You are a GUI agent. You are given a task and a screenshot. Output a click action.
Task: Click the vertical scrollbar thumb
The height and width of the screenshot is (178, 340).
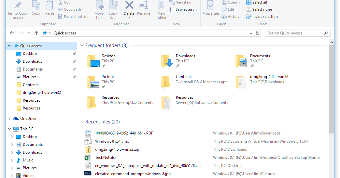click(x=332, y=89)
